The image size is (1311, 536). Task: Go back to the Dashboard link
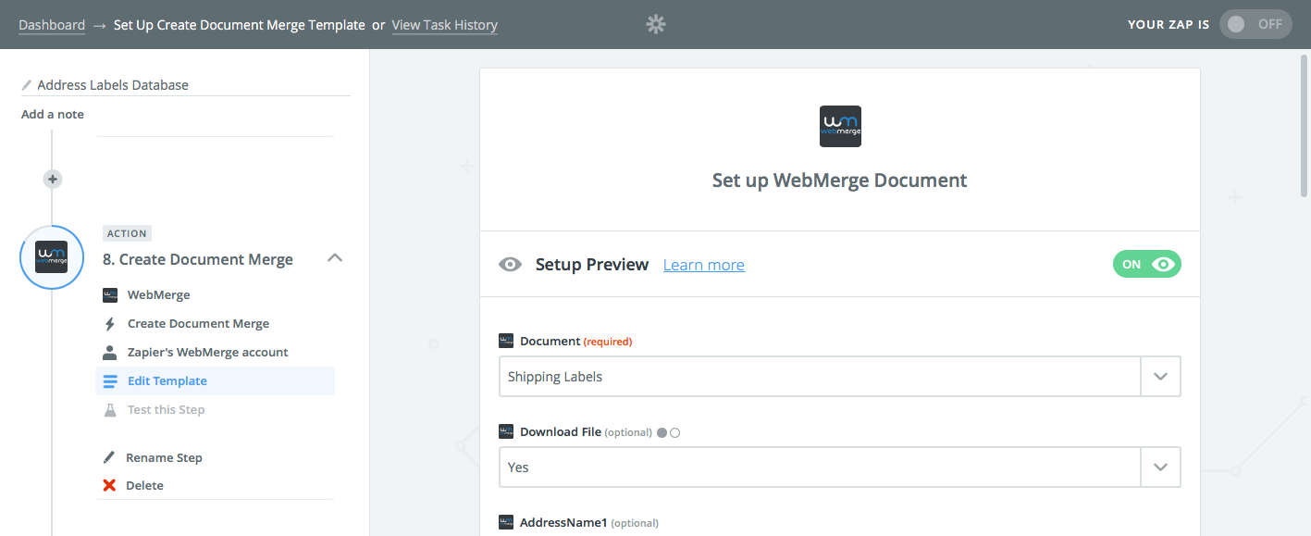(x=52, y=25)
